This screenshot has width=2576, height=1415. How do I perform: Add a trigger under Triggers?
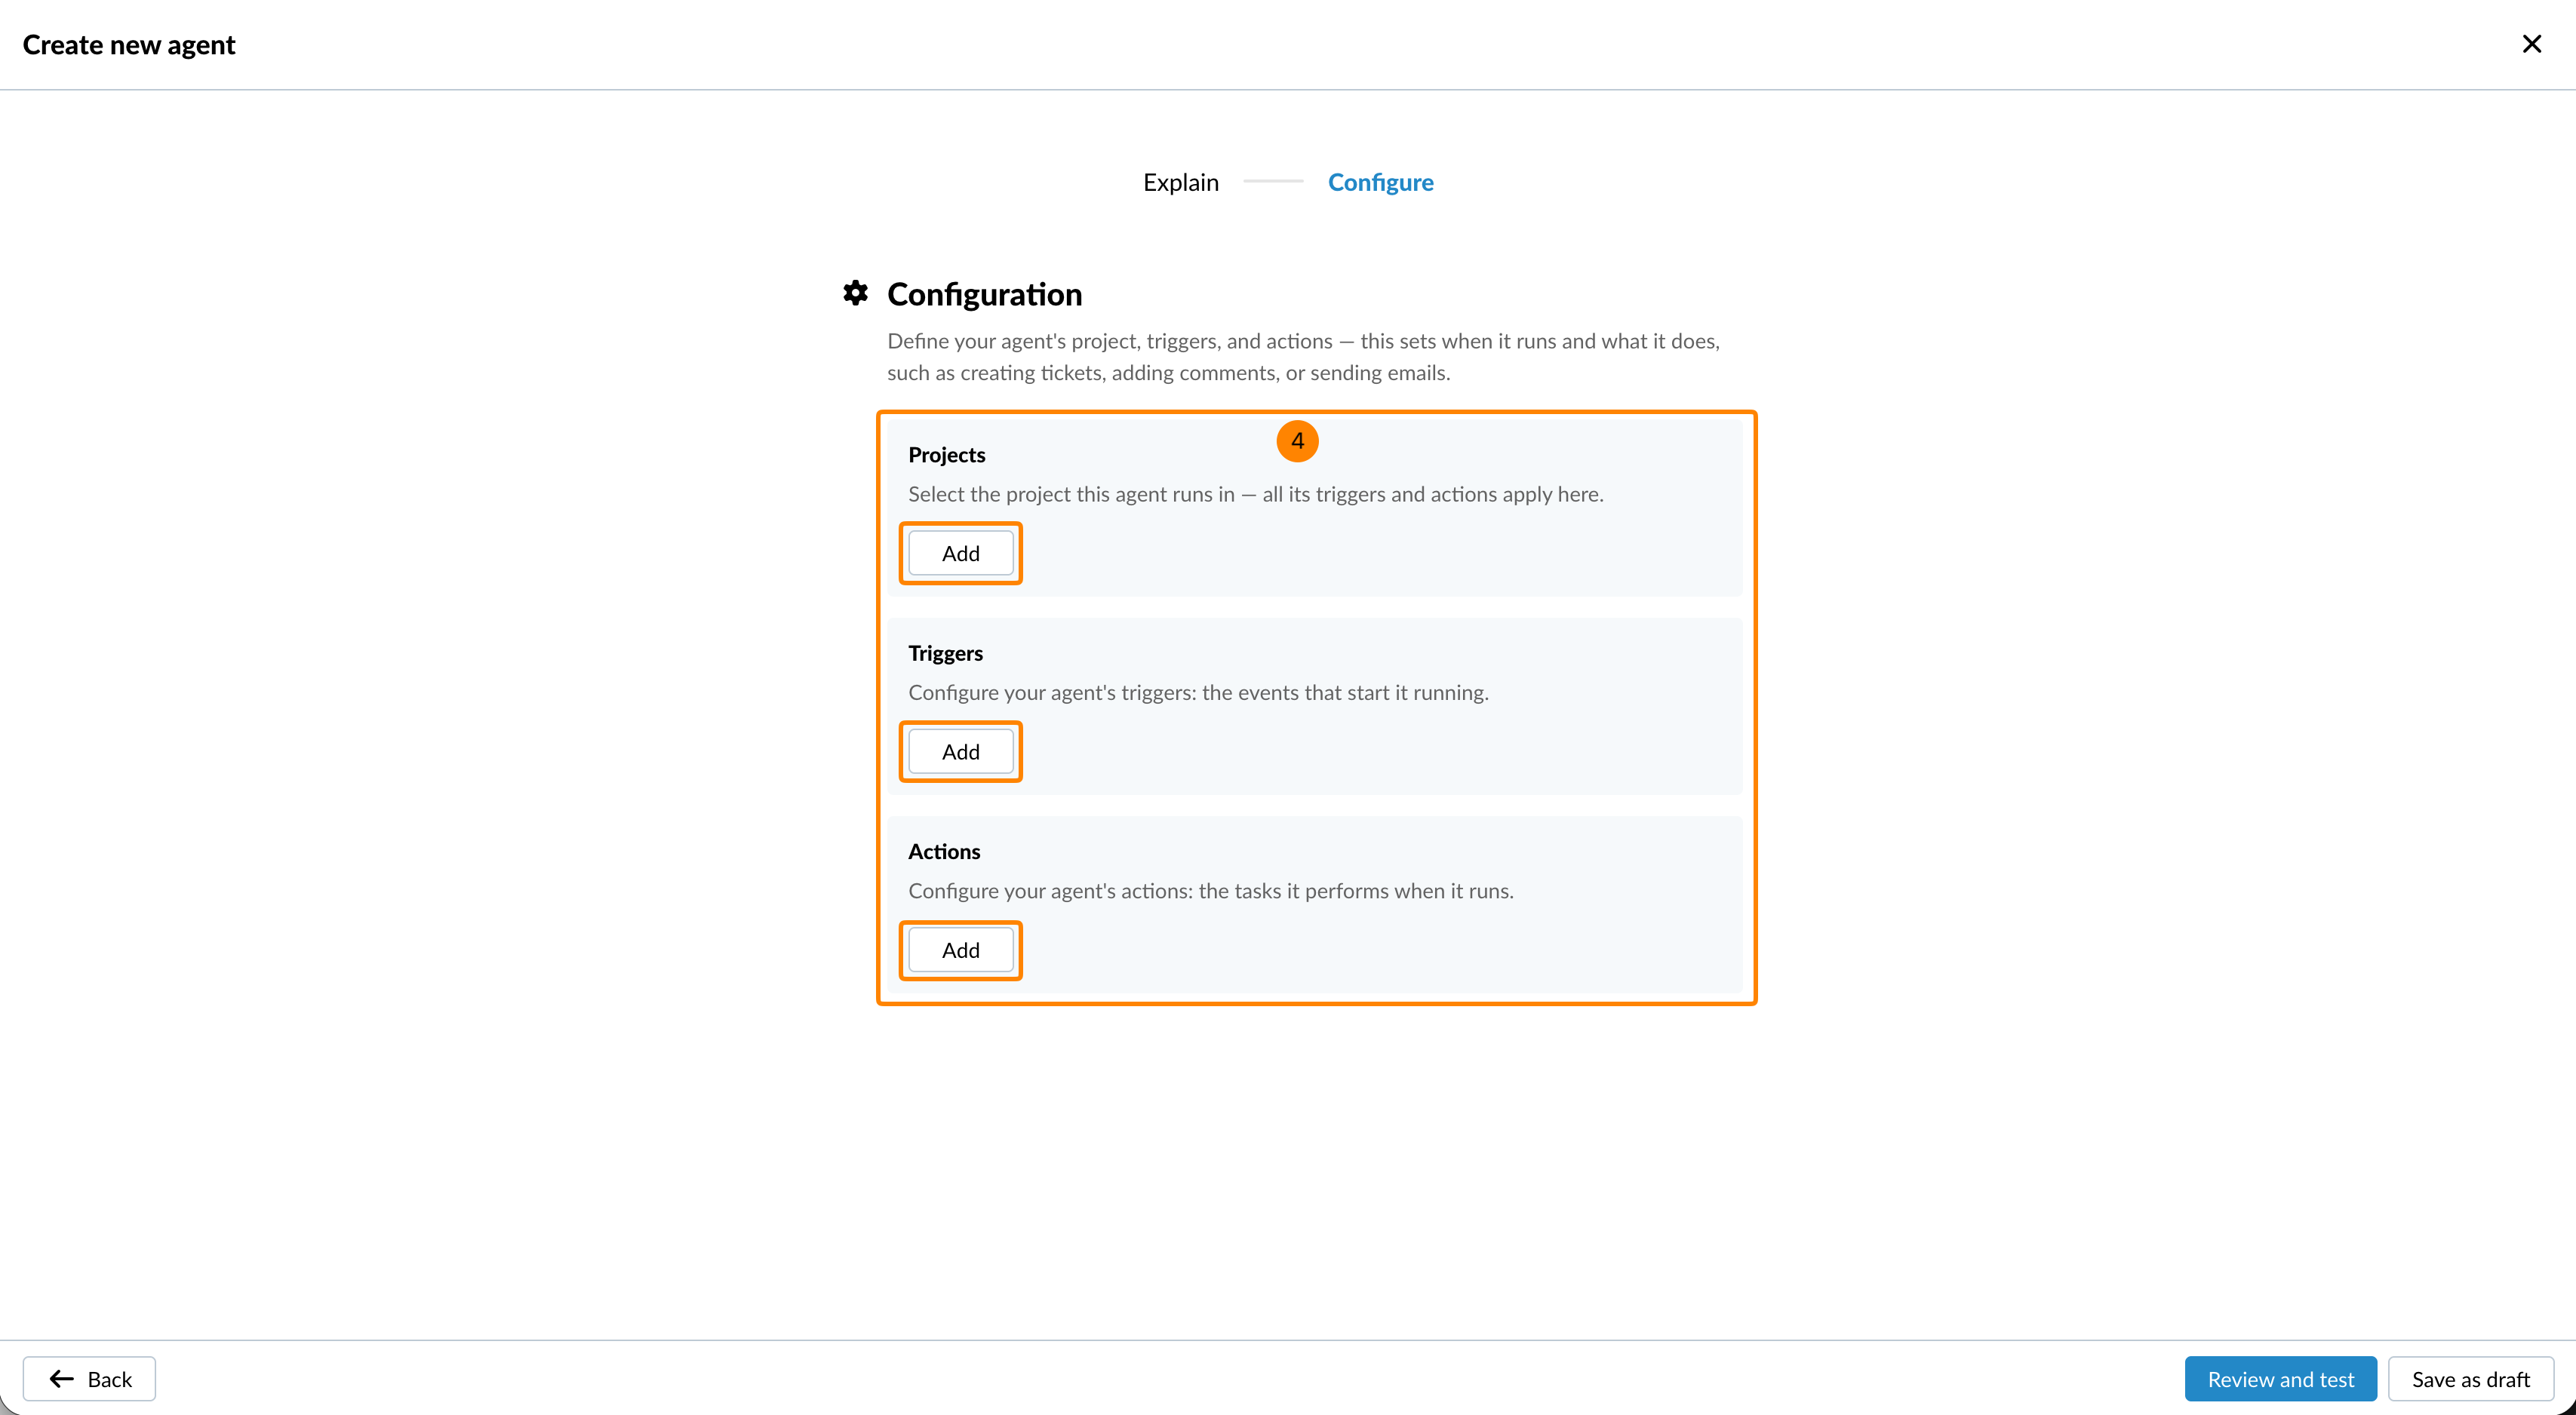(x=960, y=751)
